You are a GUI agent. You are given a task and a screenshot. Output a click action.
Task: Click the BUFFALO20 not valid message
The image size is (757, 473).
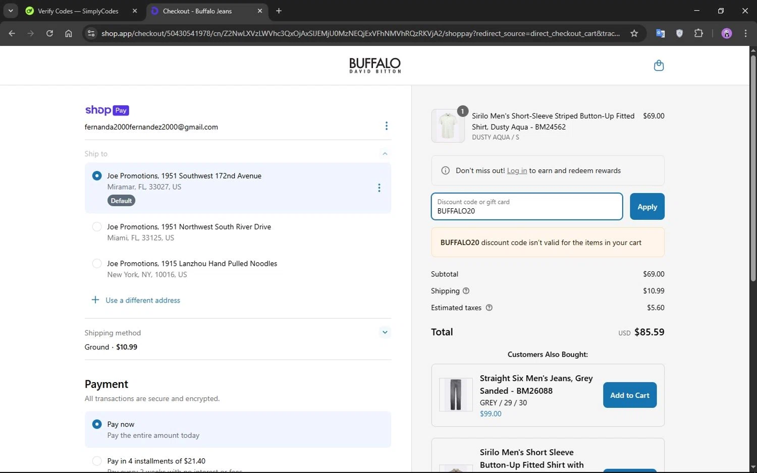click(548, 243)
